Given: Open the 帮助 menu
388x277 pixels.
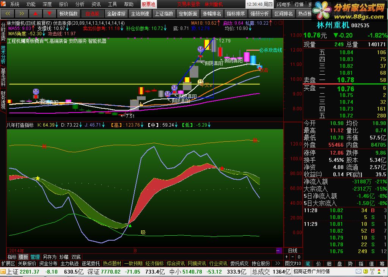Looking at the screenshot, I should 129,4.
